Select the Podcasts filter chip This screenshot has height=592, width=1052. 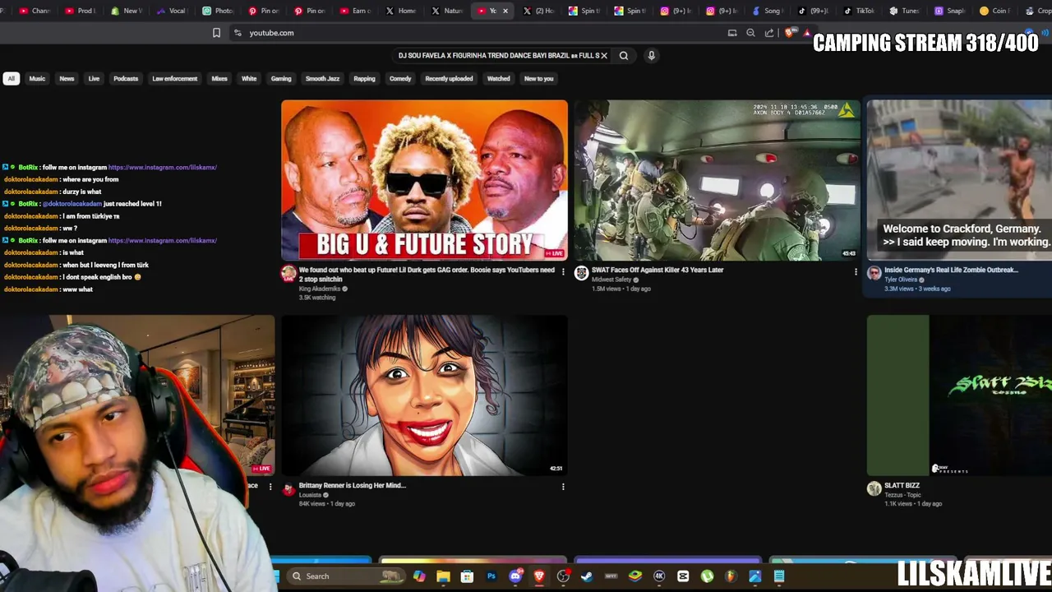(x=126, y=79)
